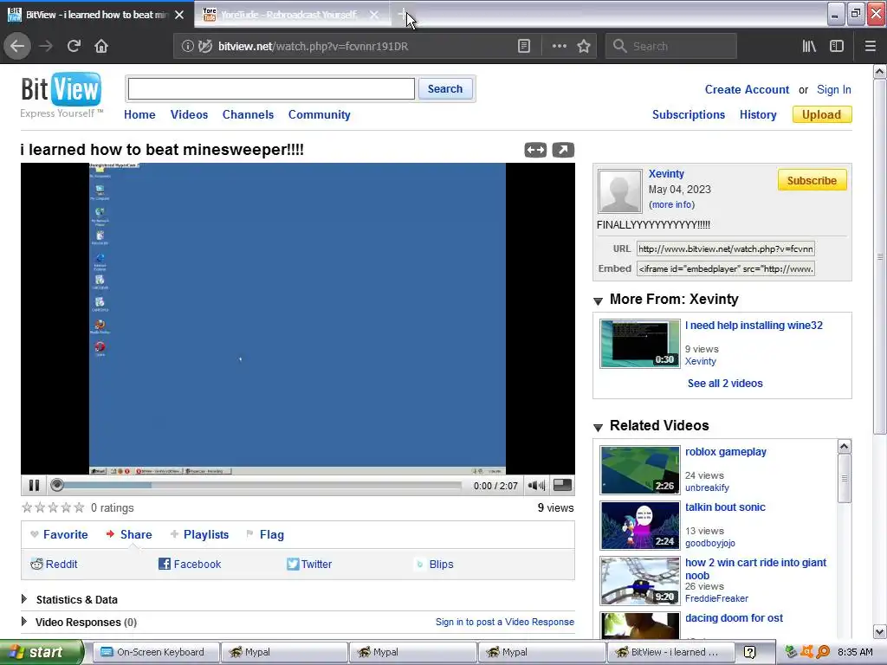This screenshot has width=887, height=665.
Task: Open the wine32 installing video thumbnail
Action: click(x=640, y=344)
